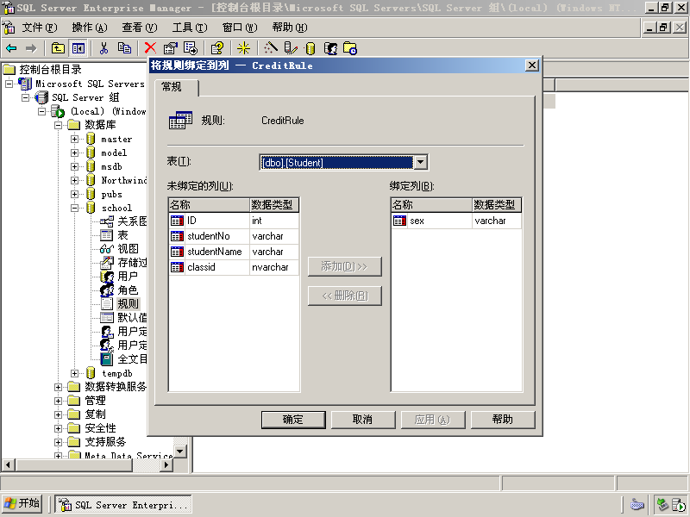Expand the tempdb database node
Screen dimensions: 690x517
point(74,373)
